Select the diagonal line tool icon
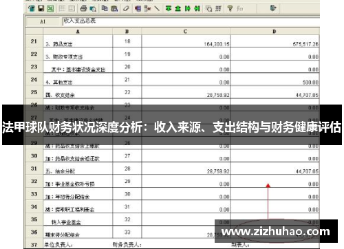The image size is (344, 249). (x=157, y=9)
